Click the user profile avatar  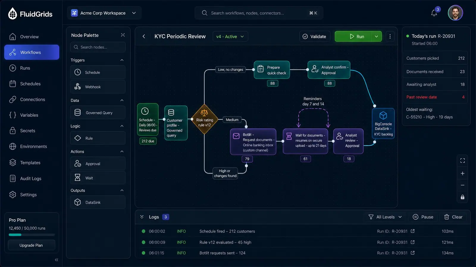pos(455,13)
